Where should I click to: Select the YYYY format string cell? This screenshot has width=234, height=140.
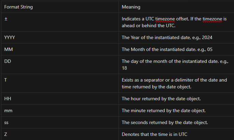pos(10,37)
